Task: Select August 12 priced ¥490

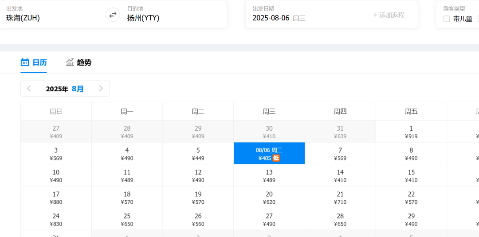Action: pyautogui.click(x=198, y=175)
